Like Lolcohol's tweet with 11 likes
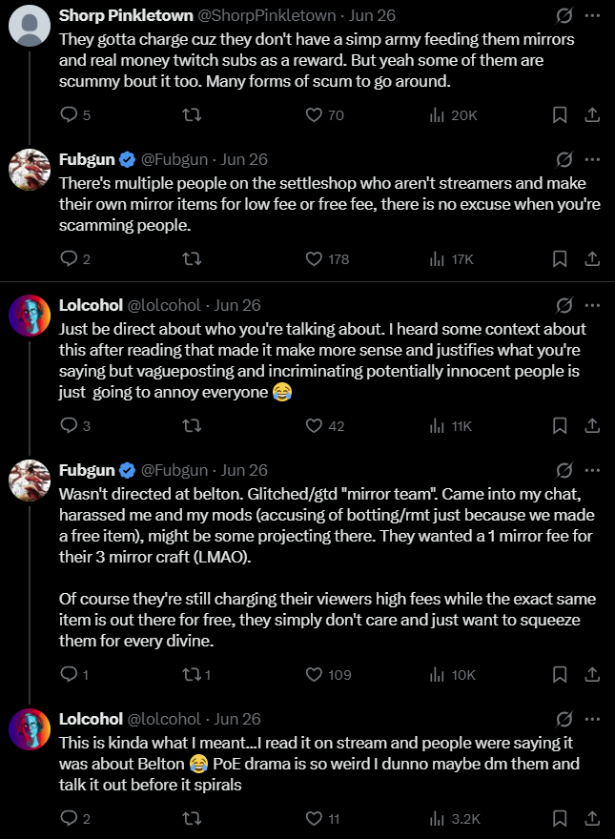The height and width of the screenshot is (839, 615). (x=322, y=819)
